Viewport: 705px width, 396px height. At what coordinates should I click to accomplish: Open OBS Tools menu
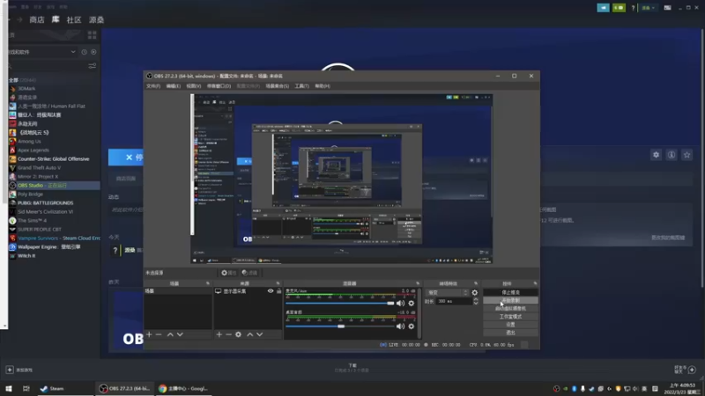[301, 85]
